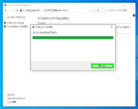The width and height of the screenshot is (138, 109).
Task: Open the recent locations dropdown arrow
Action: coord(14,10)
